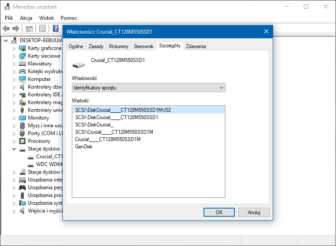336x246 pixels.
Task: Click the Stacje dysków drive icon
Action: click(x=22, y=149)
